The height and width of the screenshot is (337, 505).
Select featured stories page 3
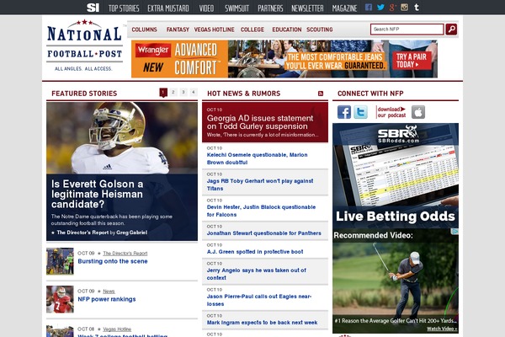coord(183,92)
